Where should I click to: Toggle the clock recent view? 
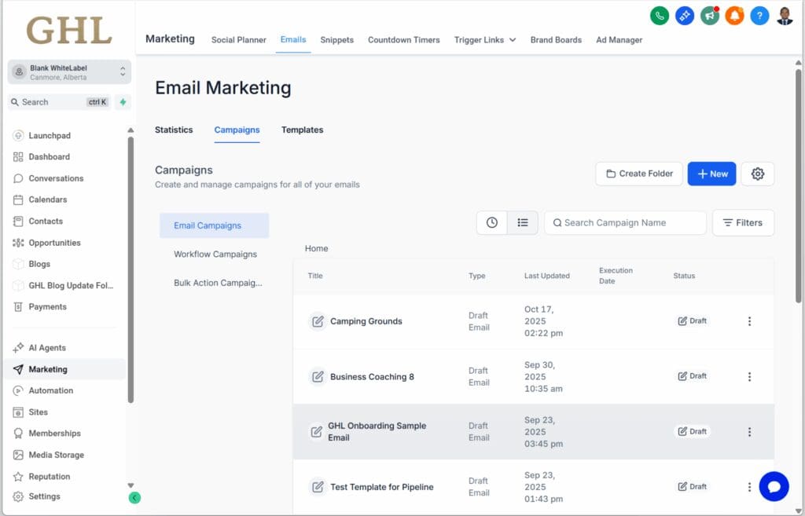click(492, 222)
